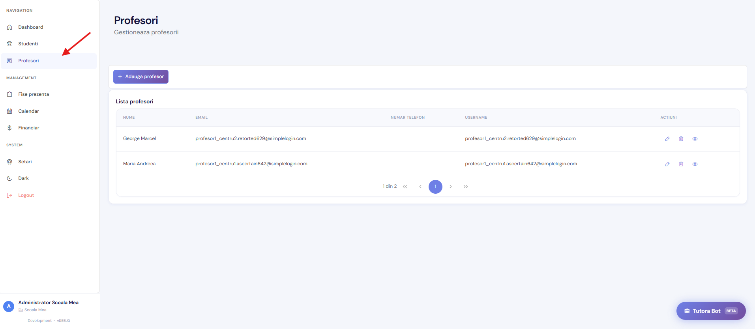This screenshot has width=755, height=329.
Task: Delete George Marcel with trash icon
Action: click(x=681, y=139)
